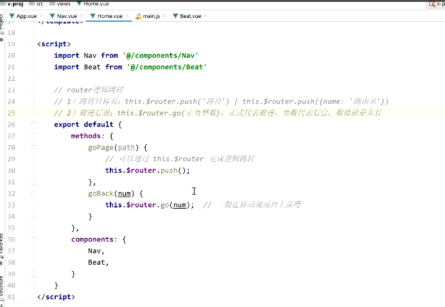Select the Home.vue editor tab
Screen dimensions: 445x307
[110, 16]
